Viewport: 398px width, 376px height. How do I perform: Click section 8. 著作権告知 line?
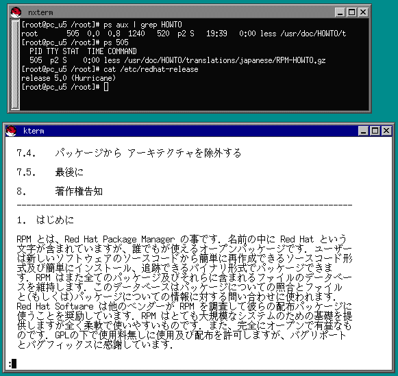pos(60,191)
